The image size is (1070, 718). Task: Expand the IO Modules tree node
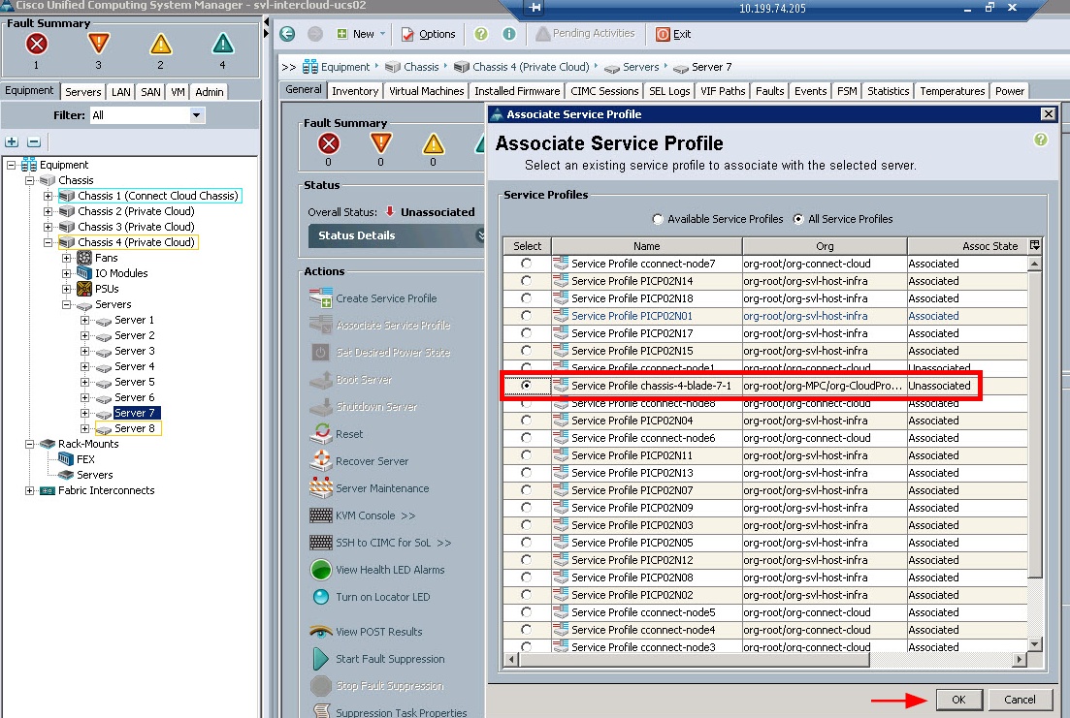pos(66,273)
